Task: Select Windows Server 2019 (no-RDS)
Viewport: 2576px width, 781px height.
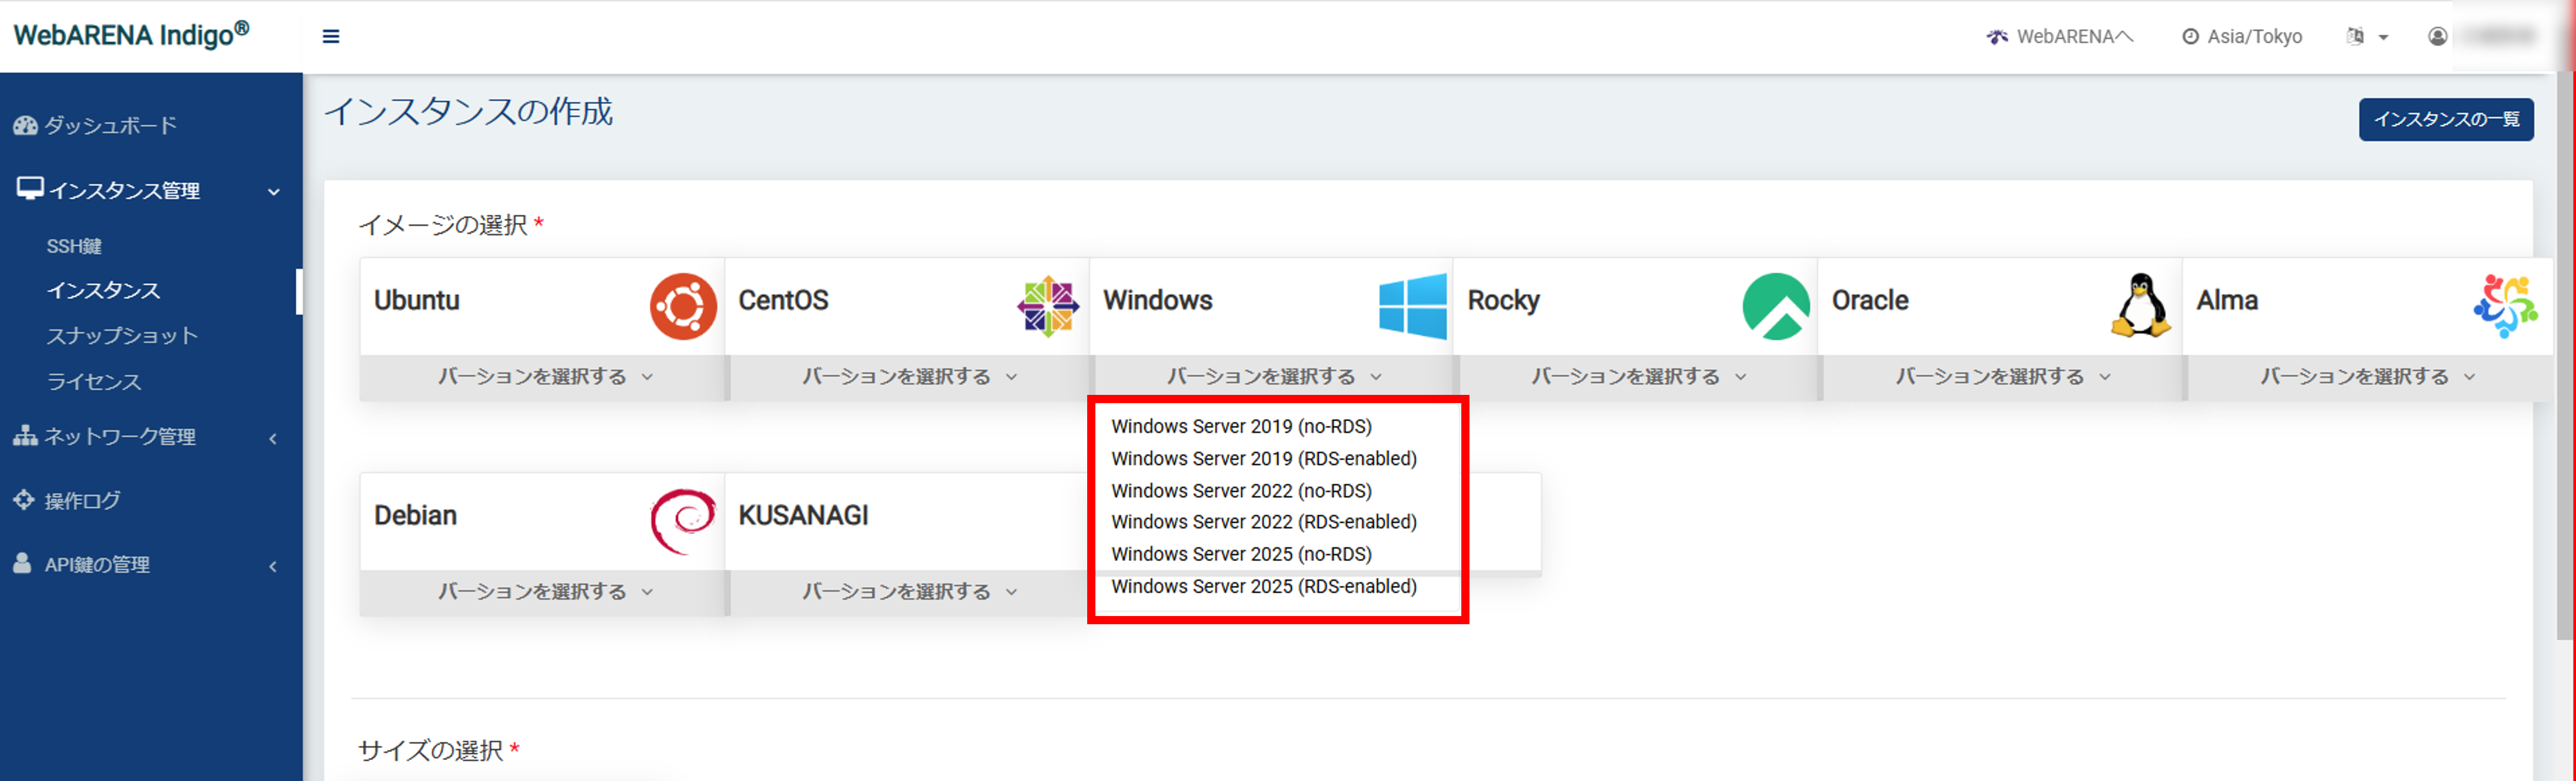Action: (x=1241, y=426)
